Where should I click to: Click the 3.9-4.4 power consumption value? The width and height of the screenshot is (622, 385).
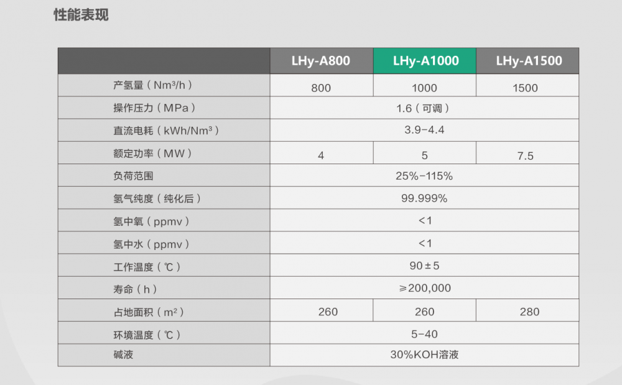424,130
